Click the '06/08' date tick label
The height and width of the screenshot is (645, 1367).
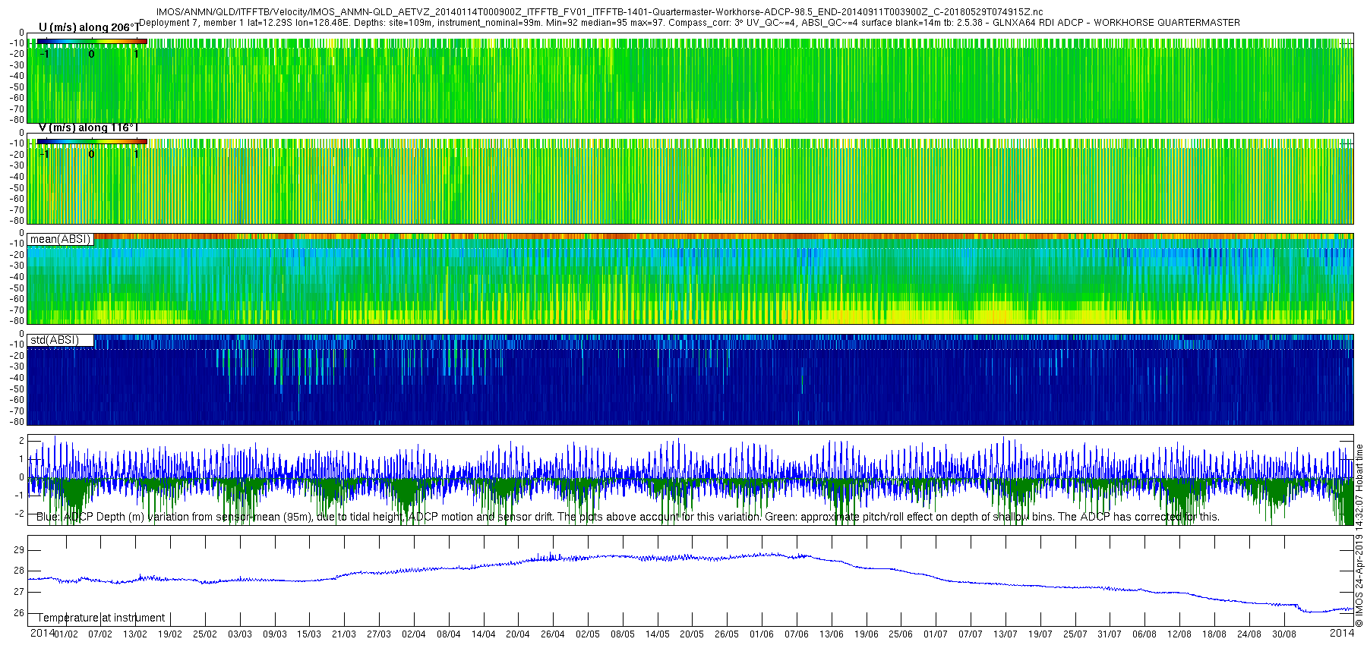1144,634
